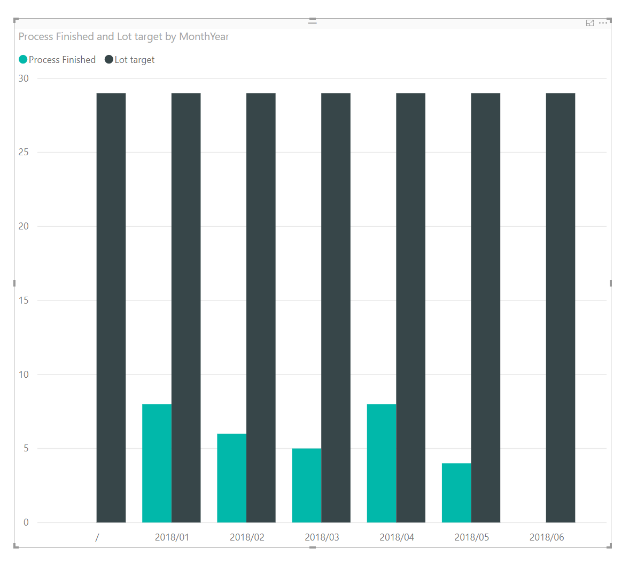Screen dimensions: 637x564
Task: Select Process Finished bar for 2018/05
Action: coord(456,492)
